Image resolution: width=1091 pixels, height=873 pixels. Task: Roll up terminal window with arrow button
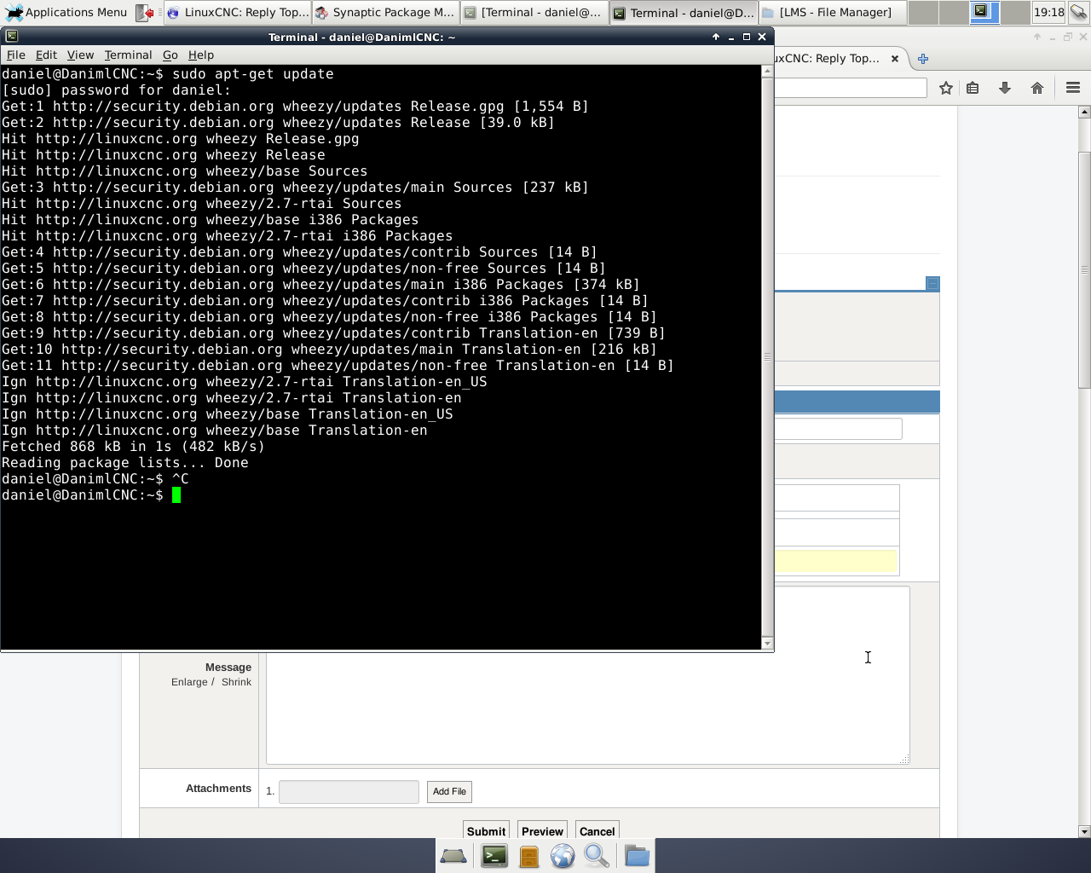[x=716, y=37]
